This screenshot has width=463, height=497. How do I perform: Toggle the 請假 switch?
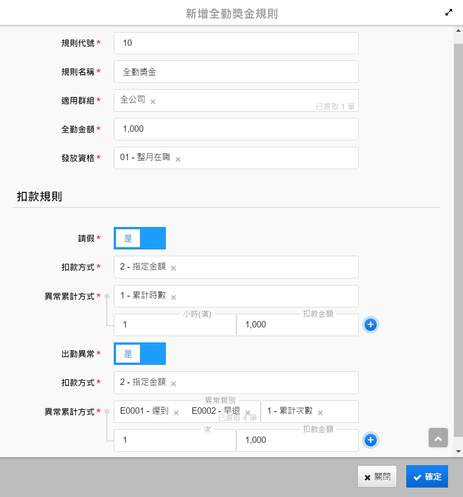click(x=140, y=238)
